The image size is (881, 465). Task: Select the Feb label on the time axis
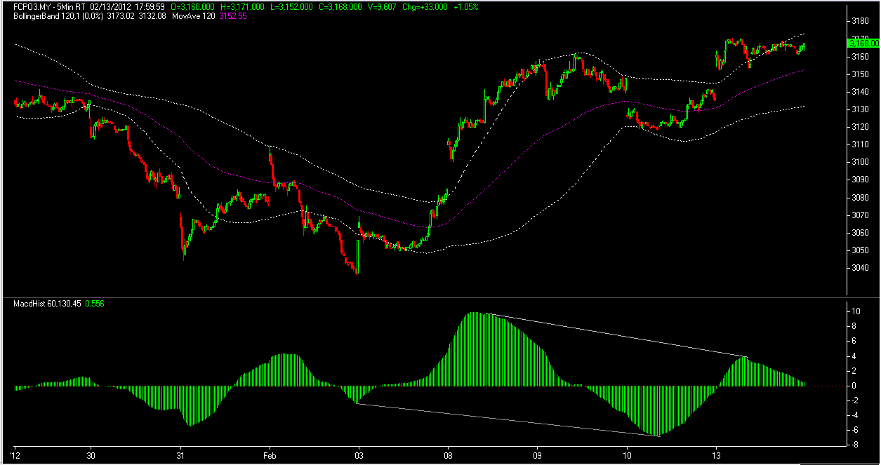click(269, 456)
